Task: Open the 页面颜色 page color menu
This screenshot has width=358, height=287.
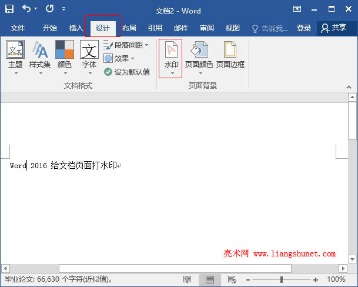Action: (199, 58)
